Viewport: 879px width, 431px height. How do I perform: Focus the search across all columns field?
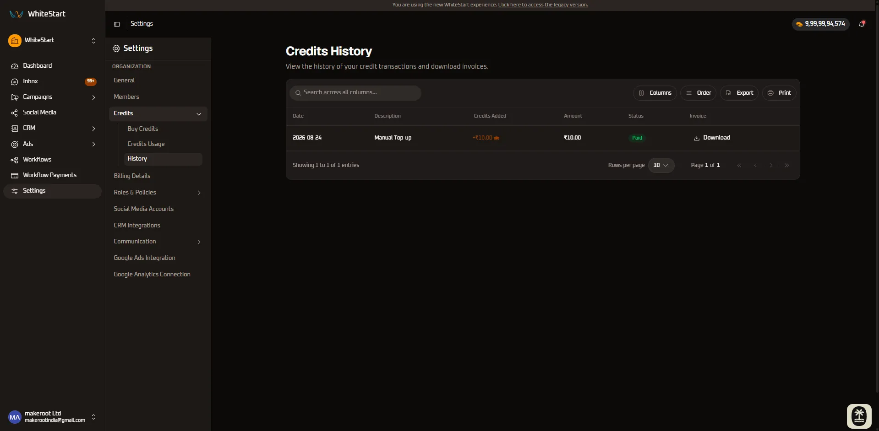[355, 93]
